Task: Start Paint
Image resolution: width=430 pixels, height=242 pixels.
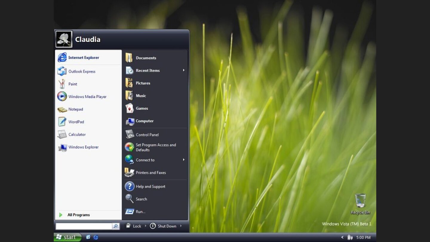Action: (73, 84)
